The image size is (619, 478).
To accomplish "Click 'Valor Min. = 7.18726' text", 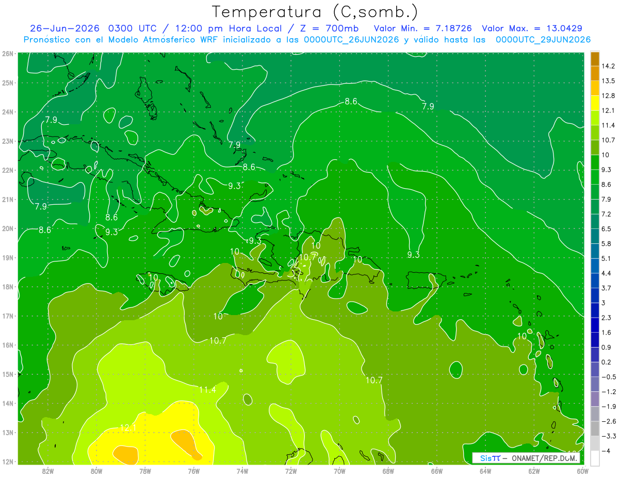I will click(x=423, y=28).
